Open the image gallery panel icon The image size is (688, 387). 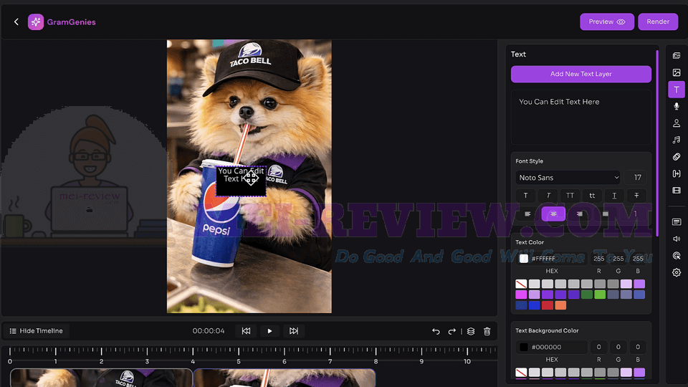pyautogui.click(x=676, y=56)
